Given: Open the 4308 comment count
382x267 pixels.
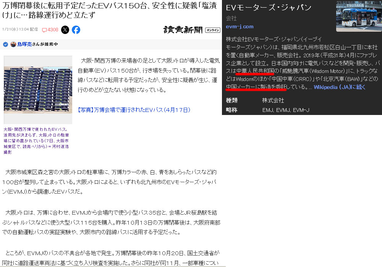Looking at the screenshot, I should click(x=53, y=30).
